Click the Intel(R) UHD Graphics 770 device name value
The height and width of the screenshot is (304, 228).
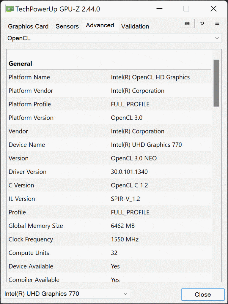147,145
